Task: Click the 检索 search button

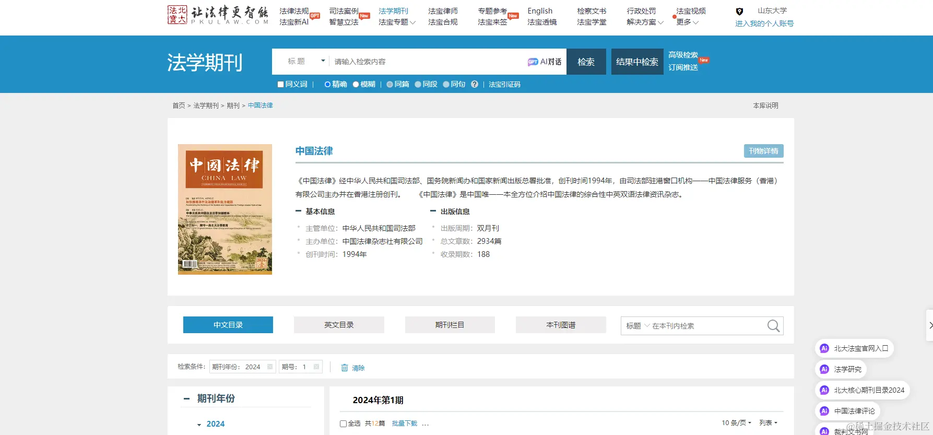Action: (x=586, y=62)
